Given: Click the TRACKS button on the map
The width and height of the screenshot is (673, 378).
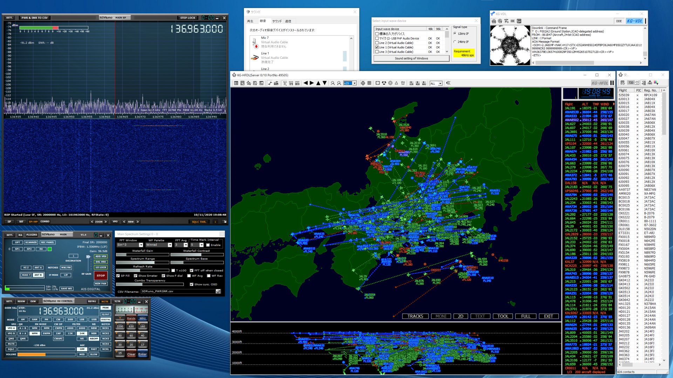Looking at the screenshot, I should point(415,316).
